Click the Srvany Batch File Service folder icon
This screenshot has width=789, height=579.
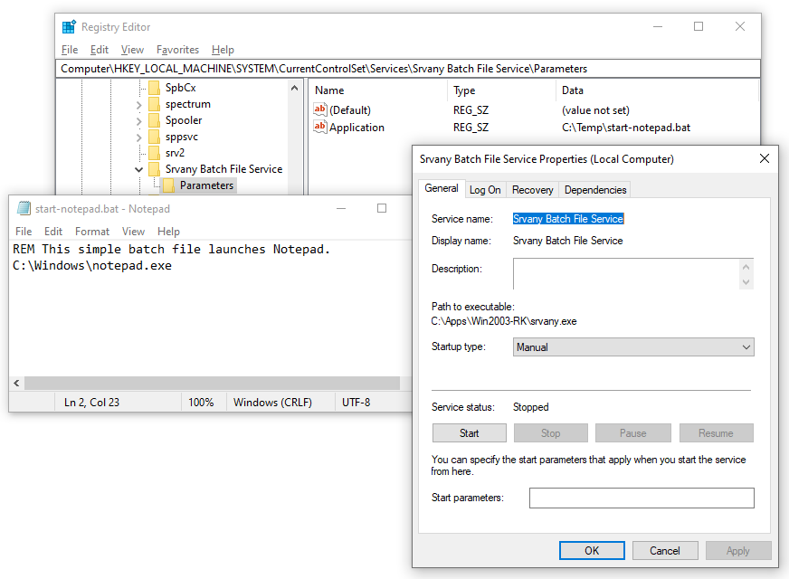pyautogui.click(x=155, y=169)
